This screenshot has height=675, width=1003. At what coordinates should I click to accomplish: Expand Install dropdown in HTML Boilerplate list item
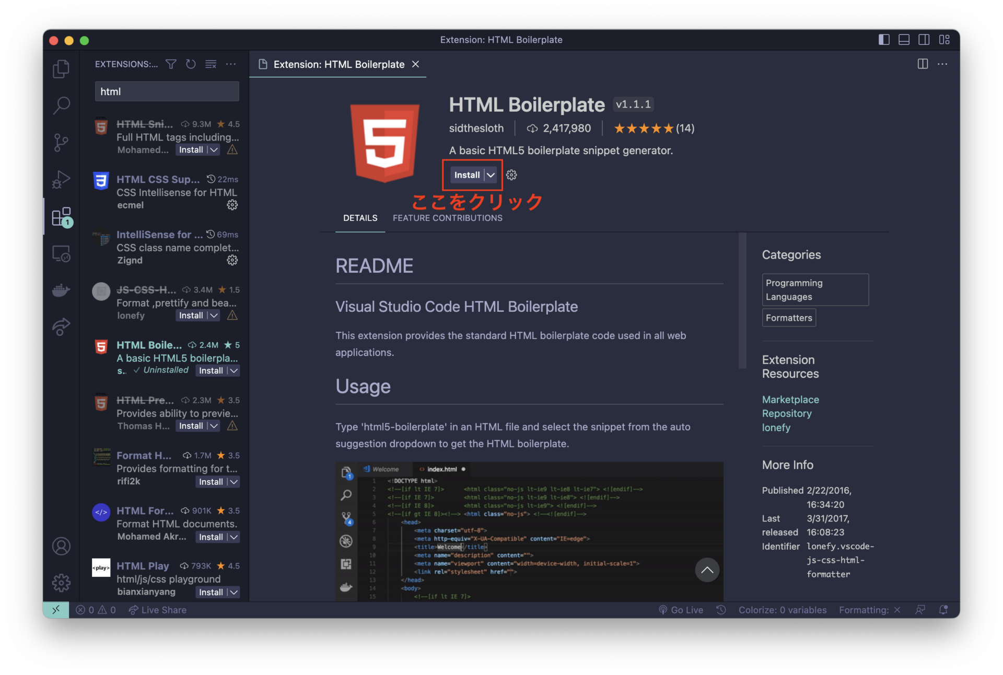click(234, 370)
